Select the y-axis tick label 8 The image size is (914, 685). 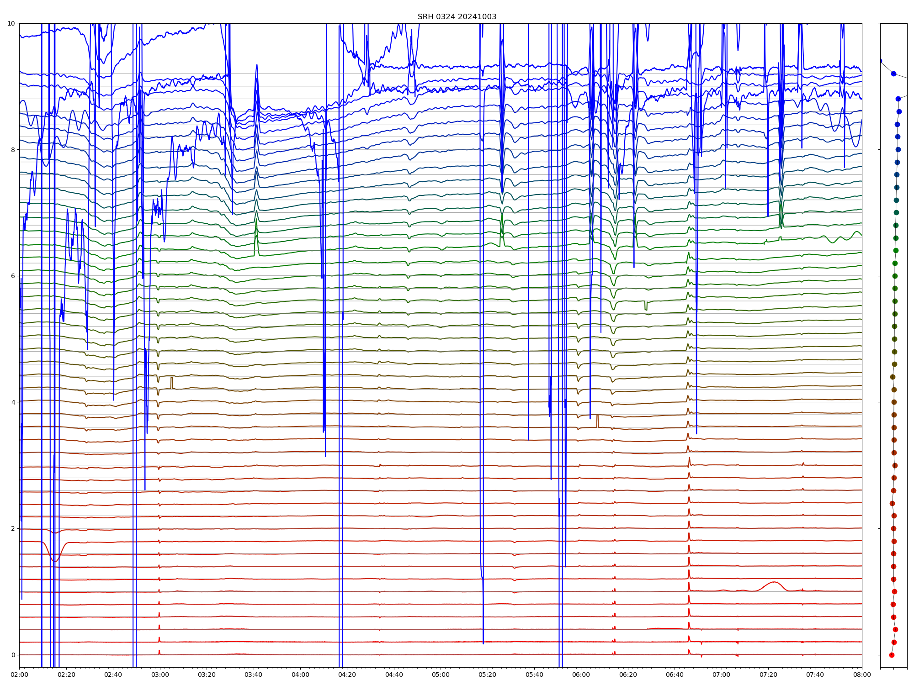point(13,150)
